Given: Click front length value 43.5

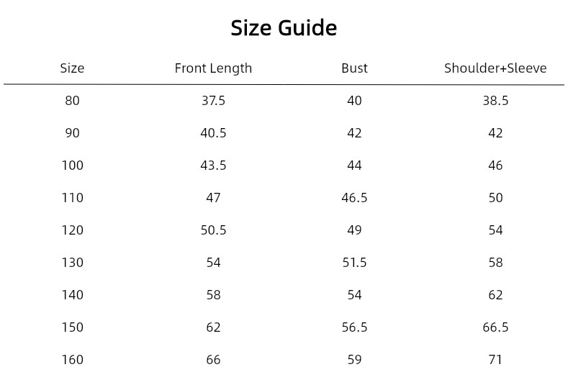Looking at the screenshot, I should (213, 166).
